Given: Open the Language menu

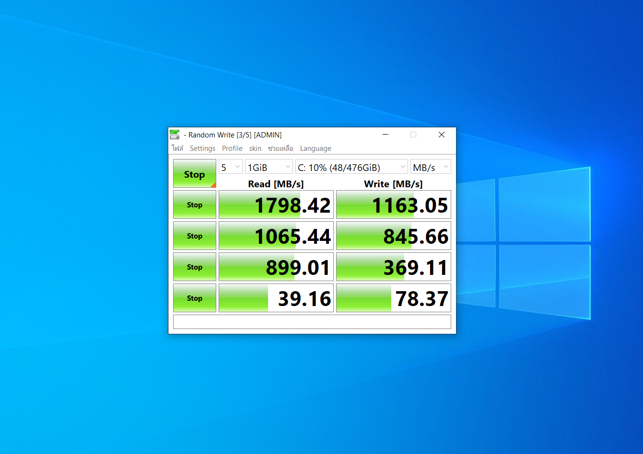Looking at the screenshot, I should coord(316,148).
